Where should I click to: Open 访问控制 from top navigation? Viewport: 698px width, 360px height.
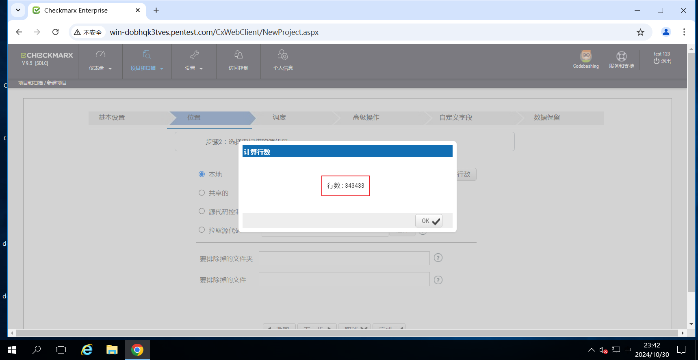tap(238, 61)
